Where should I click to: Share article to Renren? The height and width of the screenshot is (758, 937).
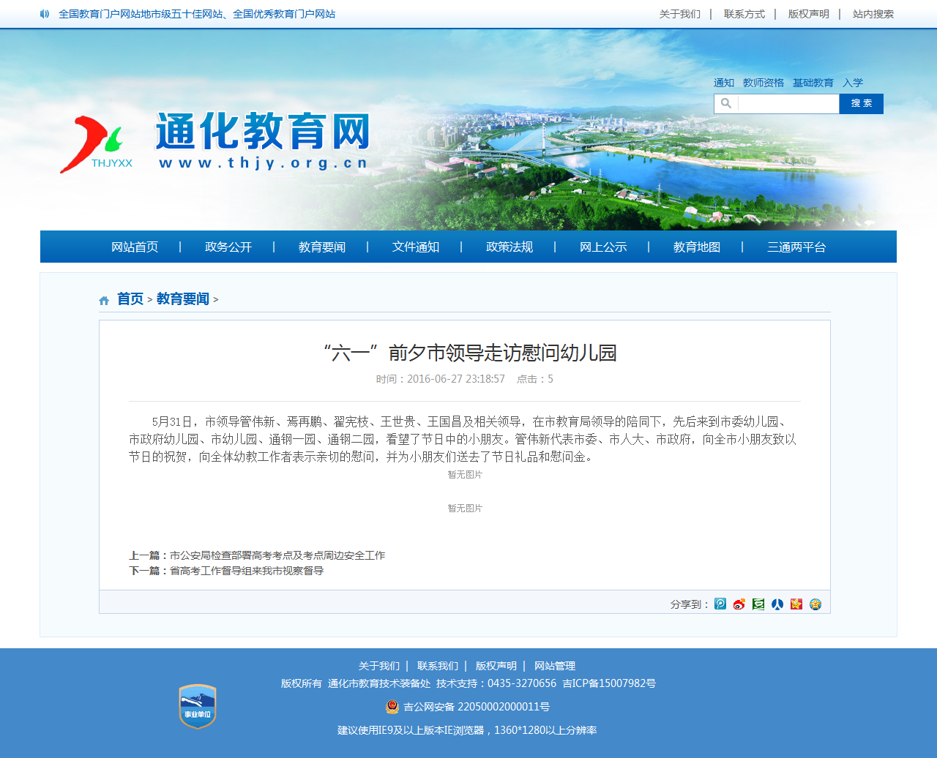777,604
